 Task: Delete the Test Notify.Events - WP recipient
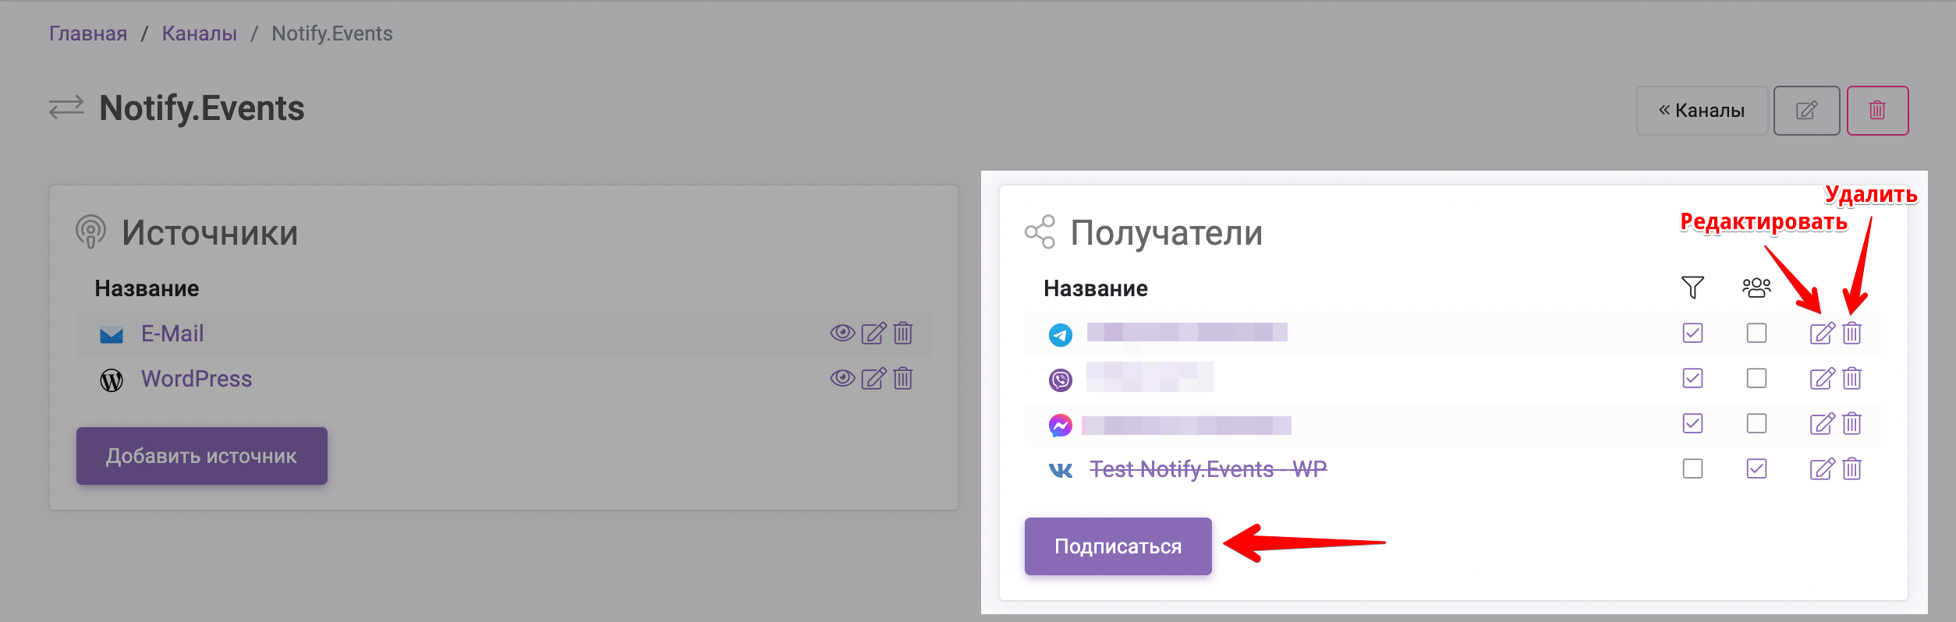1852,468
